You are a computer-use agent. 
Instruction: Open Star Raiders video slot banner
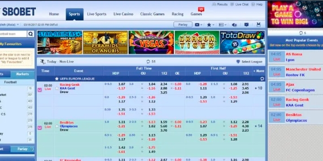point(60,42)
